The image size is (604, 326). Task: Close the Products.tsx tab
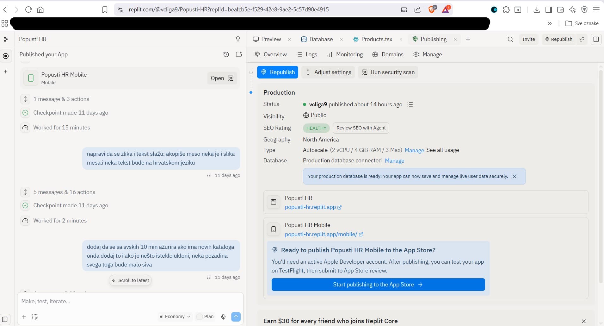tap(401, 39)
